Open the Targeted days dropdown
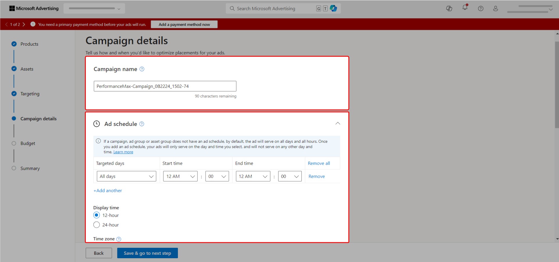The image size is (559, 262). click(126, 176)
